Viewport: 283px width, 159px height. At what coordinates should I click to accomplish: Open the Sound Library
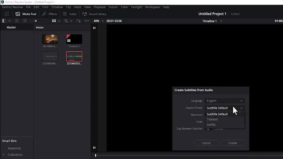(94, 14)
